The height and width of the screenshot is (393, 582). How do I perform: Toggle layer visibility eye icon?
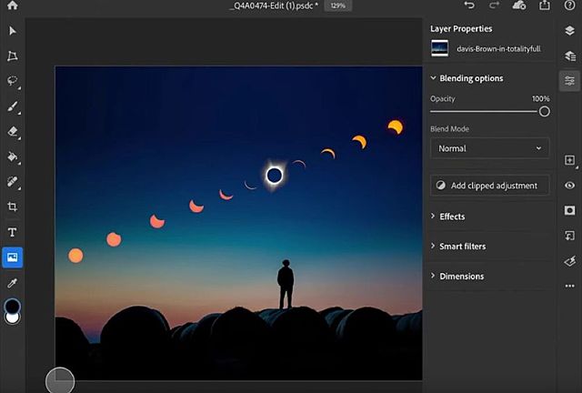pos(570,185)
